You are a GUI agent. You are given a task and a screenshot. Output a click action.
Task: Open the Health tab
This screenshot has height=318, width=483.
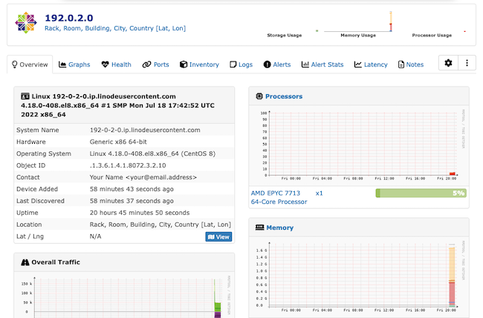click(x=116, y=64)
